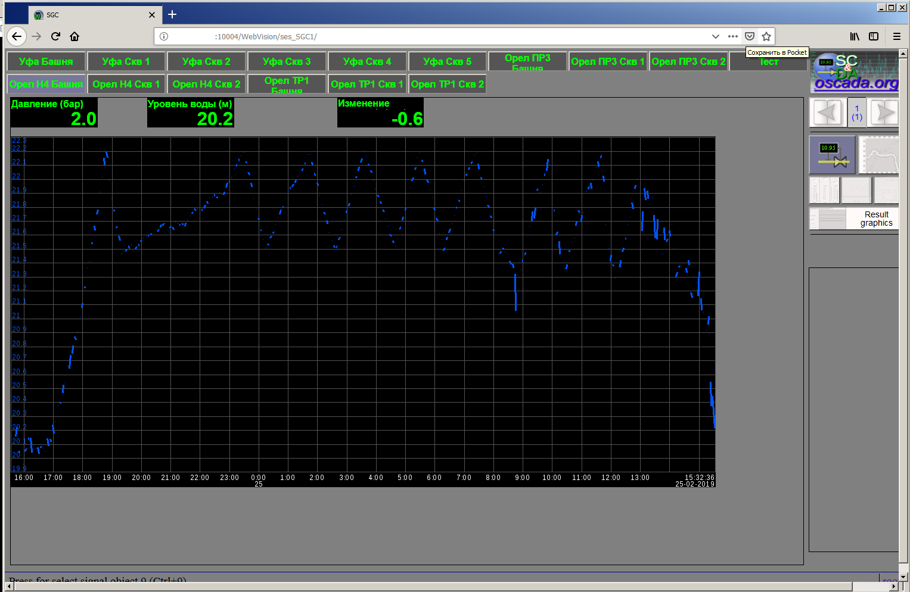The image size is (910, 592).
Task: Go to browser home page icon
Action: [x=74, y=36]
